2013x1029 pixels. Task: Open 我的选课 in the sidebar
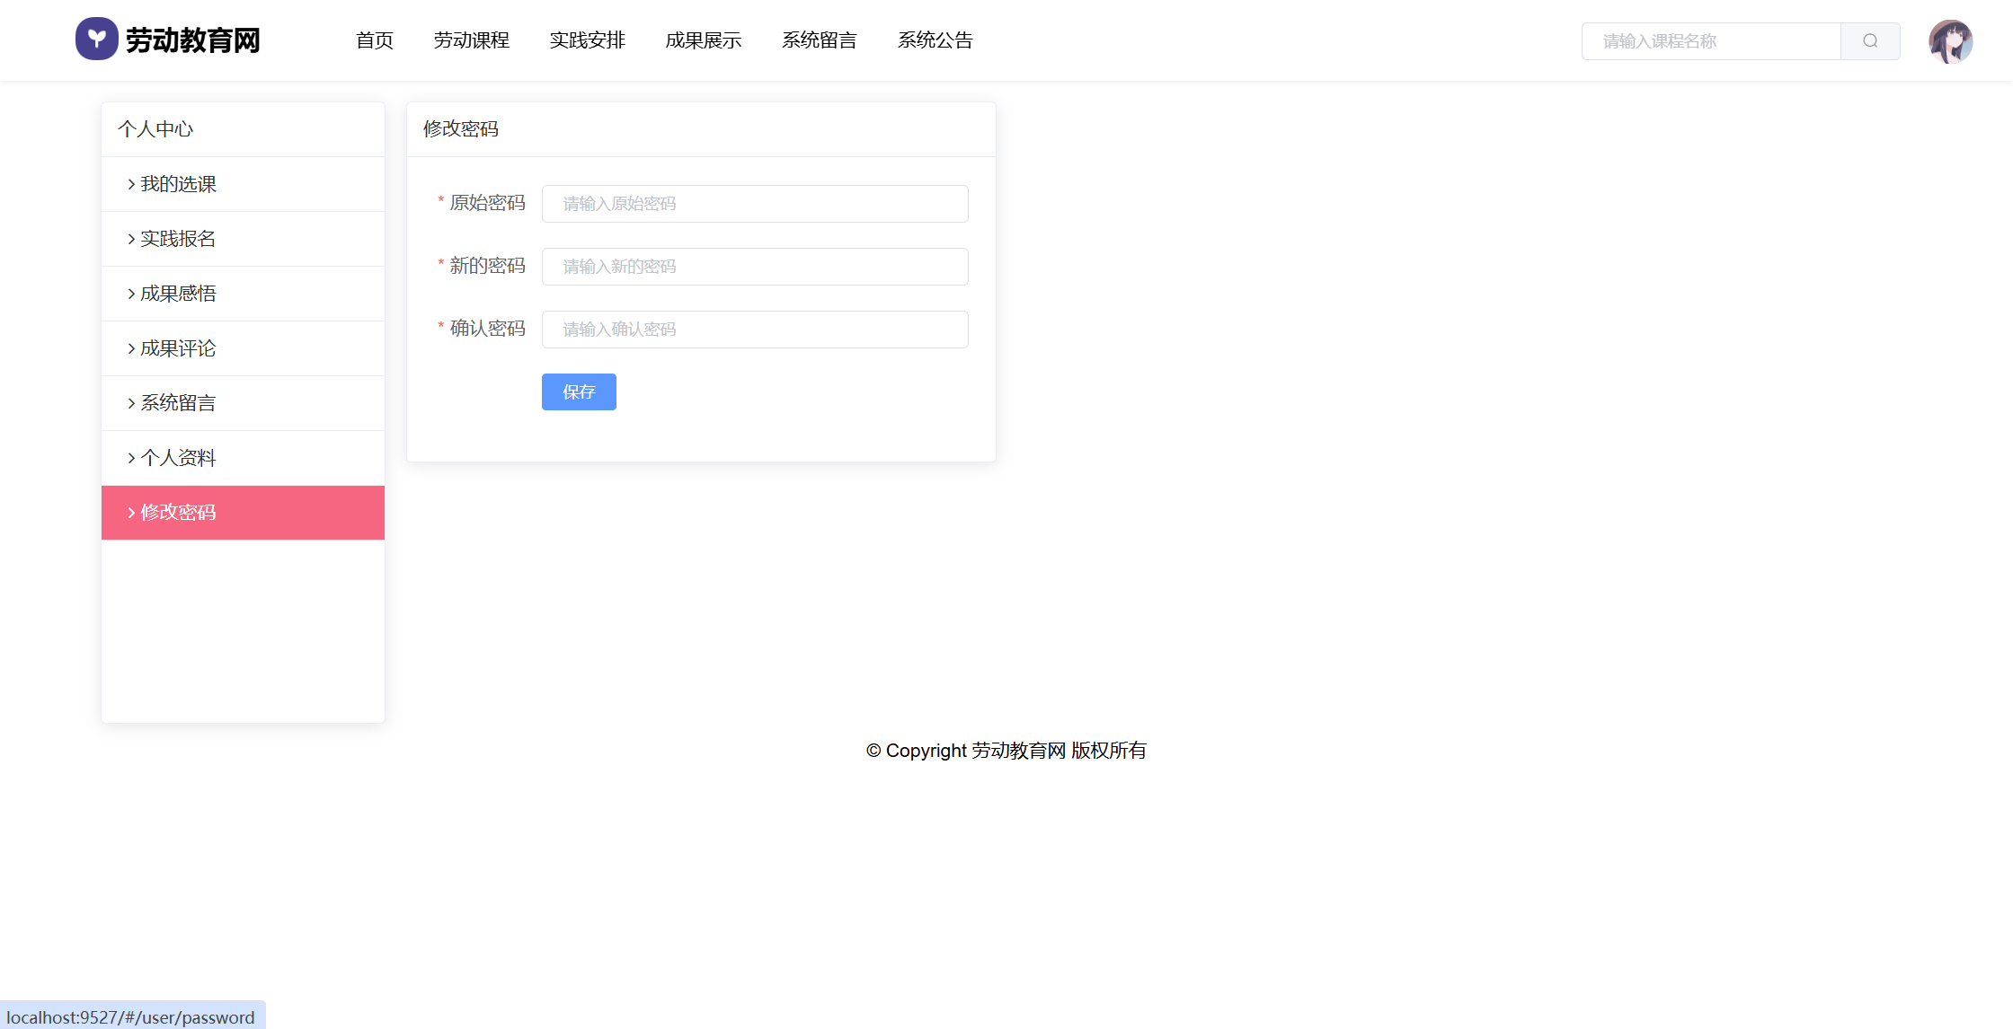pos(178,184)
